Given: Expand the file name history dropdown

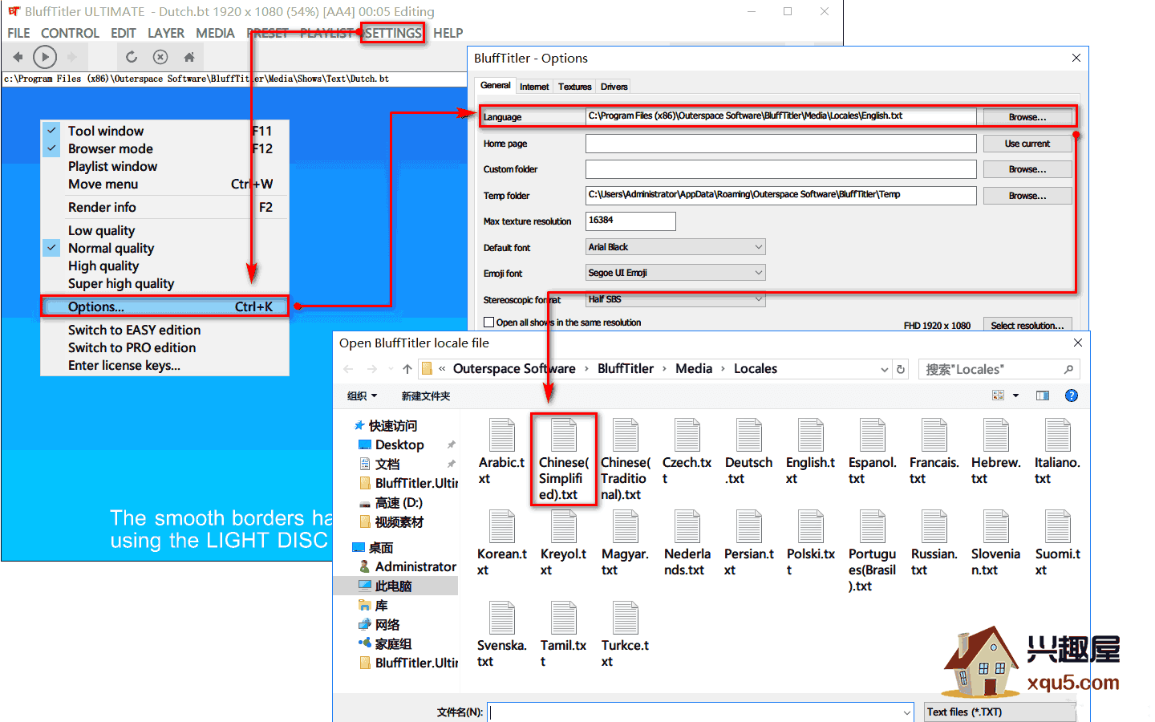Looking at the screenshot, I should 907,712.
